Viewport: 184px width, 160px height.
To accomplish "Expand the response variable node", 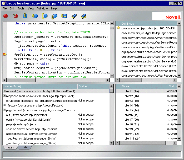I will (x=4, y=96).
